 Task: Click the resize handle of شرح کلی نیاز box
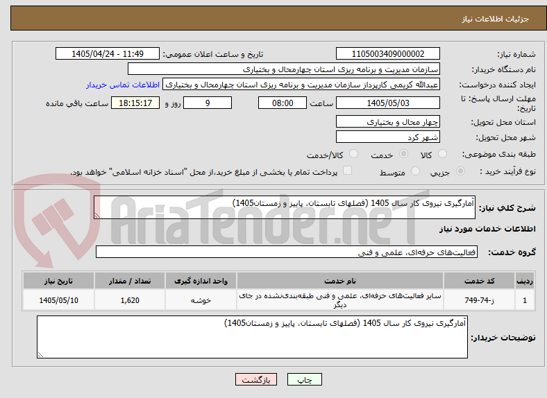[x=97, y=216]
